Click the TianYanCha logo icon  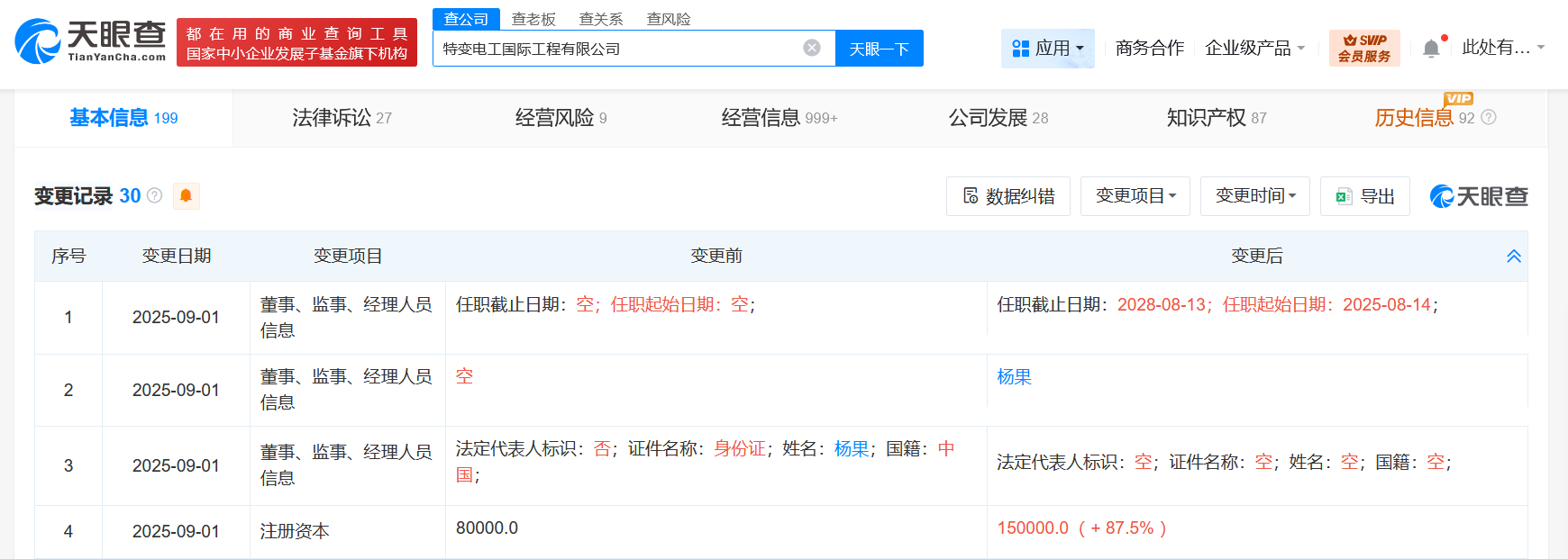click(x=38, y=41)
